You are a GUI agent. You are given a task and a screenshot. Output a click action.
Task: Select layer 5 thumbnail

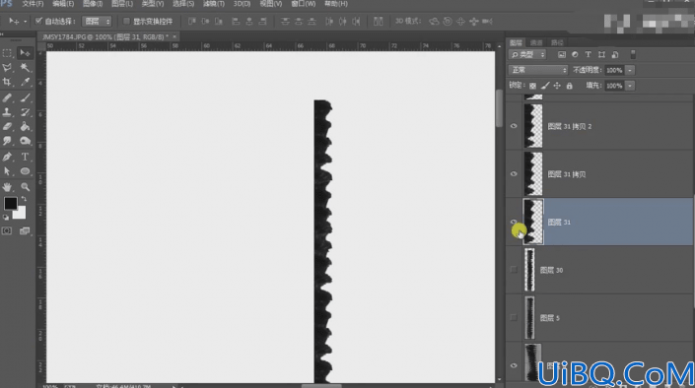pos(529,317)
